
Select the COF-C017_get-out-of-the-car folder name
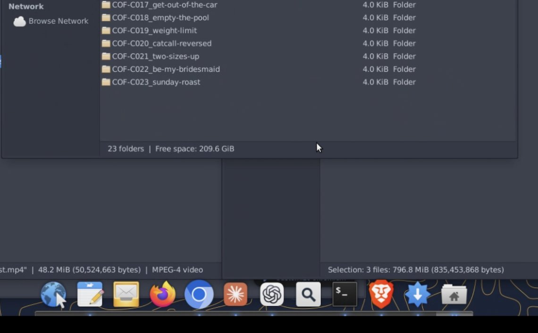pos(165,5)
